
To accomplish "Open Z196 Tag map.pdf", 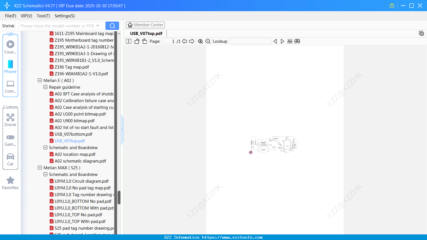I will [72, 67].
